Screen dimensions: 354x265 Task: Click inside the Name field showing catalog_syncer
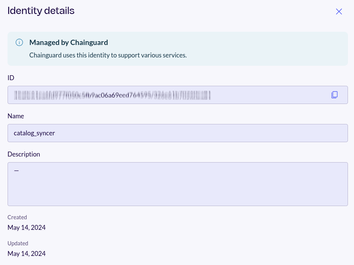(x=178, y=133)
